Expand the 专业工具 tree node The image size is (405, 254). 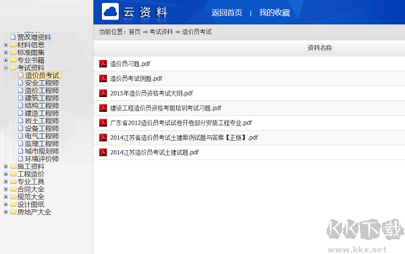pyautogui.click(x=5, y=181)
